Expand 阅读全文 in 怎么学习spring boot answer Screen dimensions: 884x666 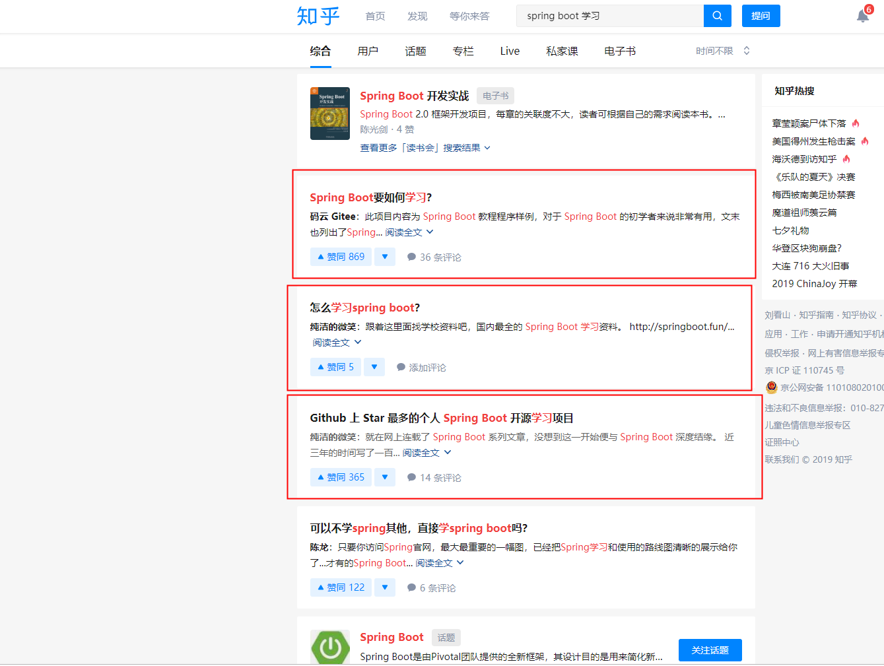[337, 343]
